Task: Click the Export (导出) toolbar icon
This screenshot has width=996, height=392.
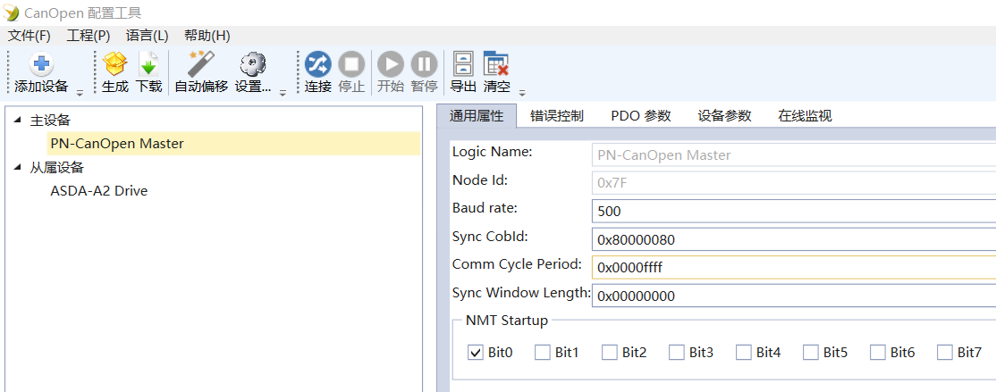Action: [463, 64]
